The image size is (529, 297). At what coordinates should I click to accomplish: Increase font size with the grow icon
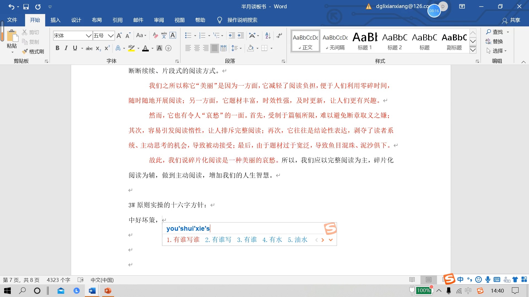[x=119, y=35]
